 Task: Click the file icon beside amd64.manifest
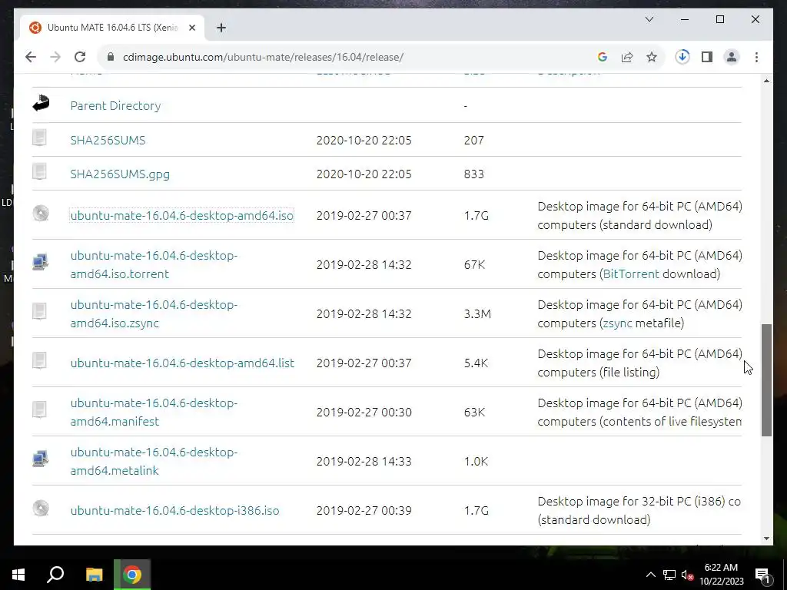tap(40, 409)
